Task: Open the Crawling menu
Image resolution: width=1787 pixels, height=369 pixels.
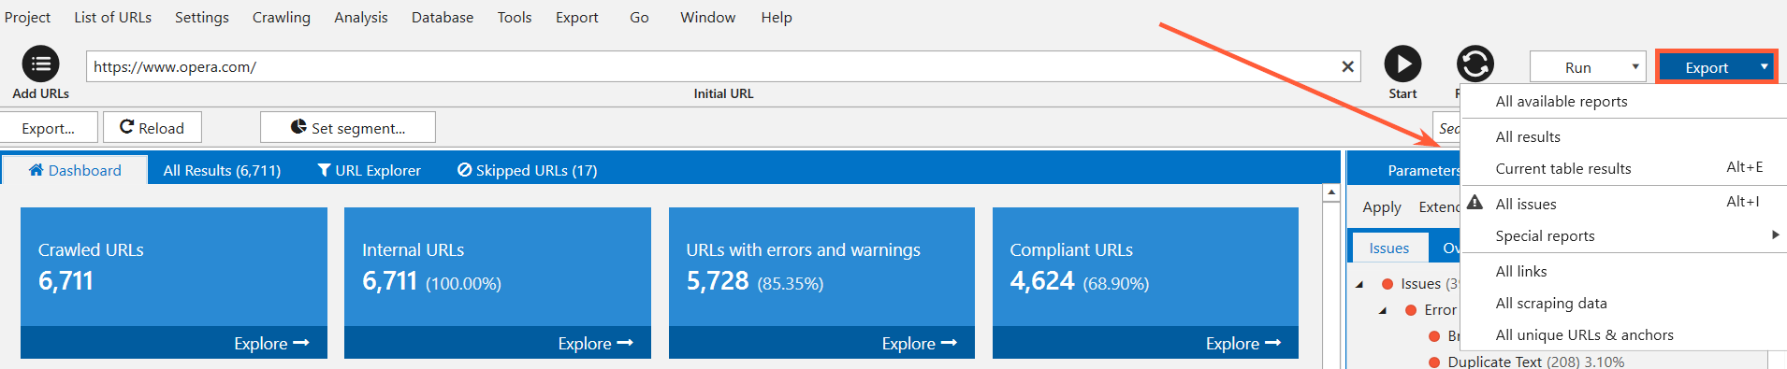Action: point(281,17)
